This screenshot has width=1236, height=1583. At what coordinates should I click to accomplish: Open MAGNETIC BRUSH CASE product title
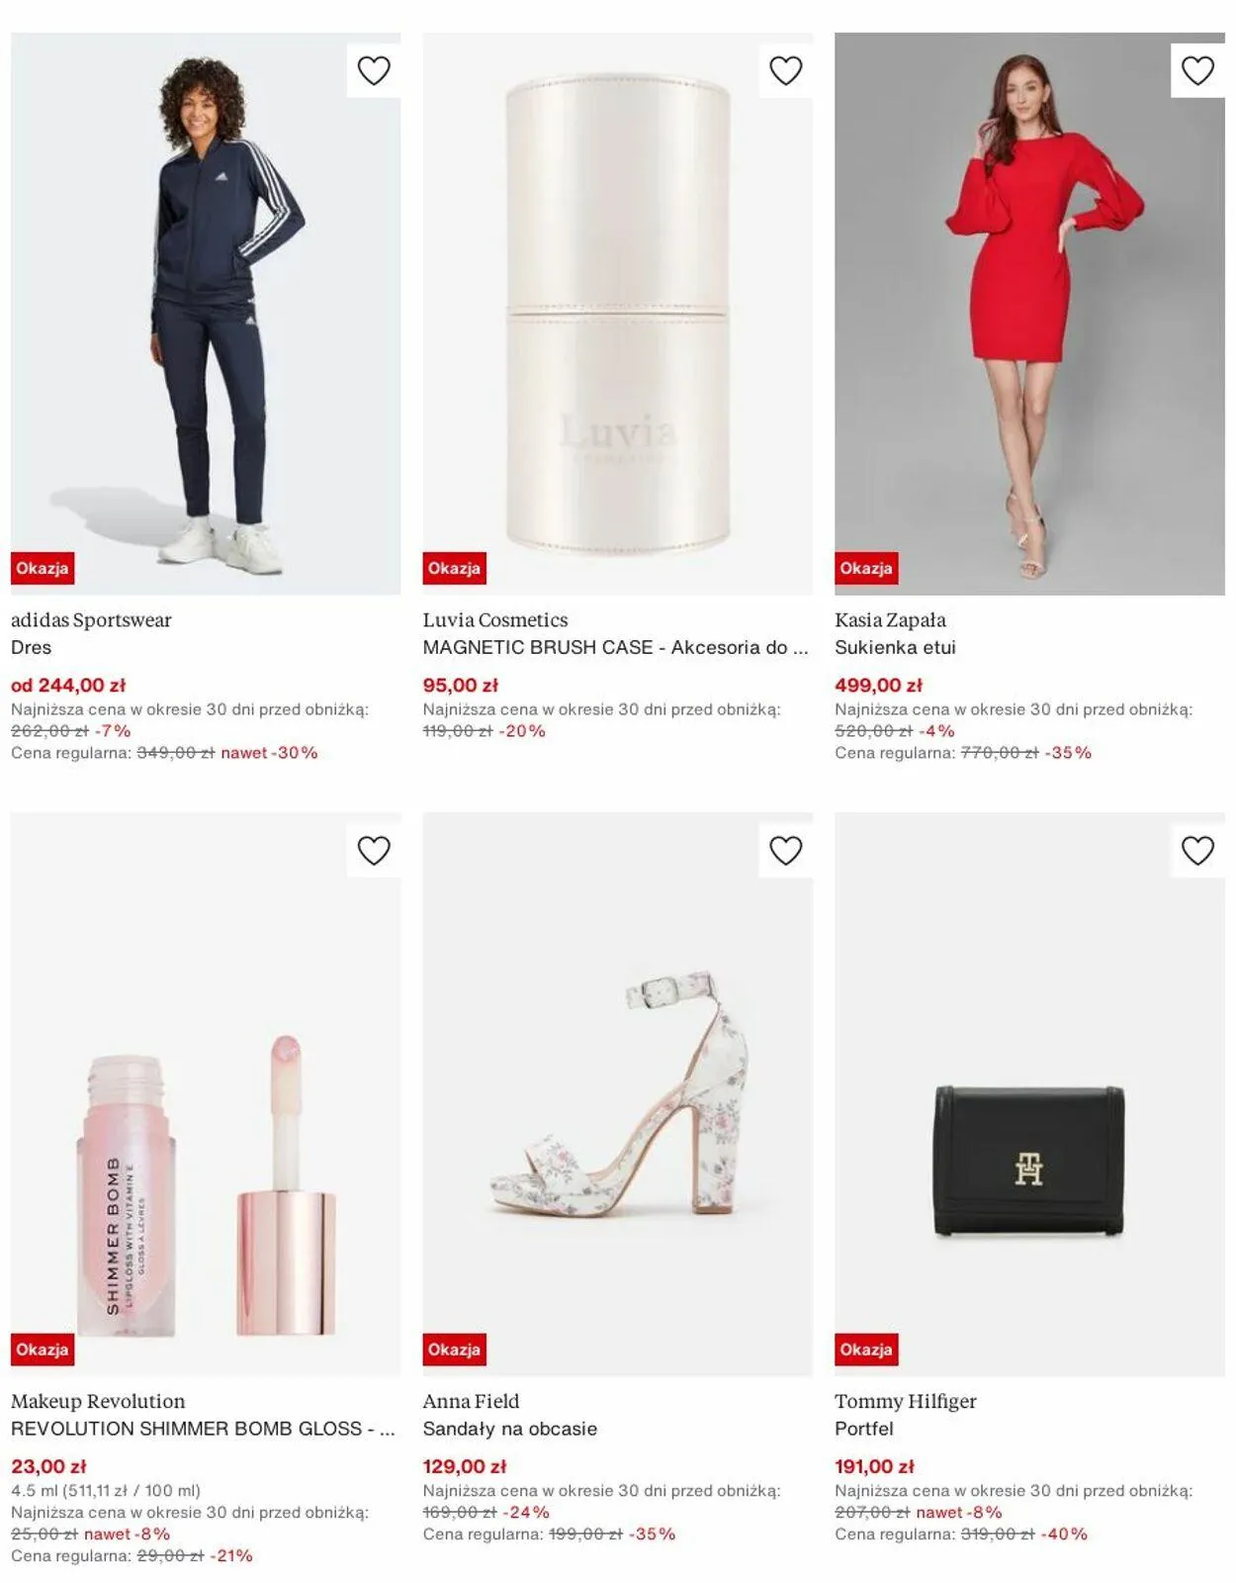[x=615, y=647]
